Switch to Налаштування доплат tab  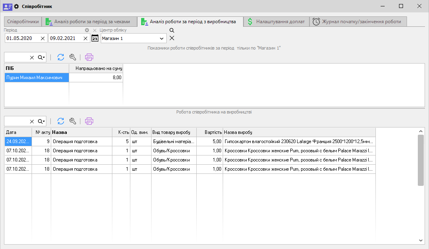[x=276, y=22]
